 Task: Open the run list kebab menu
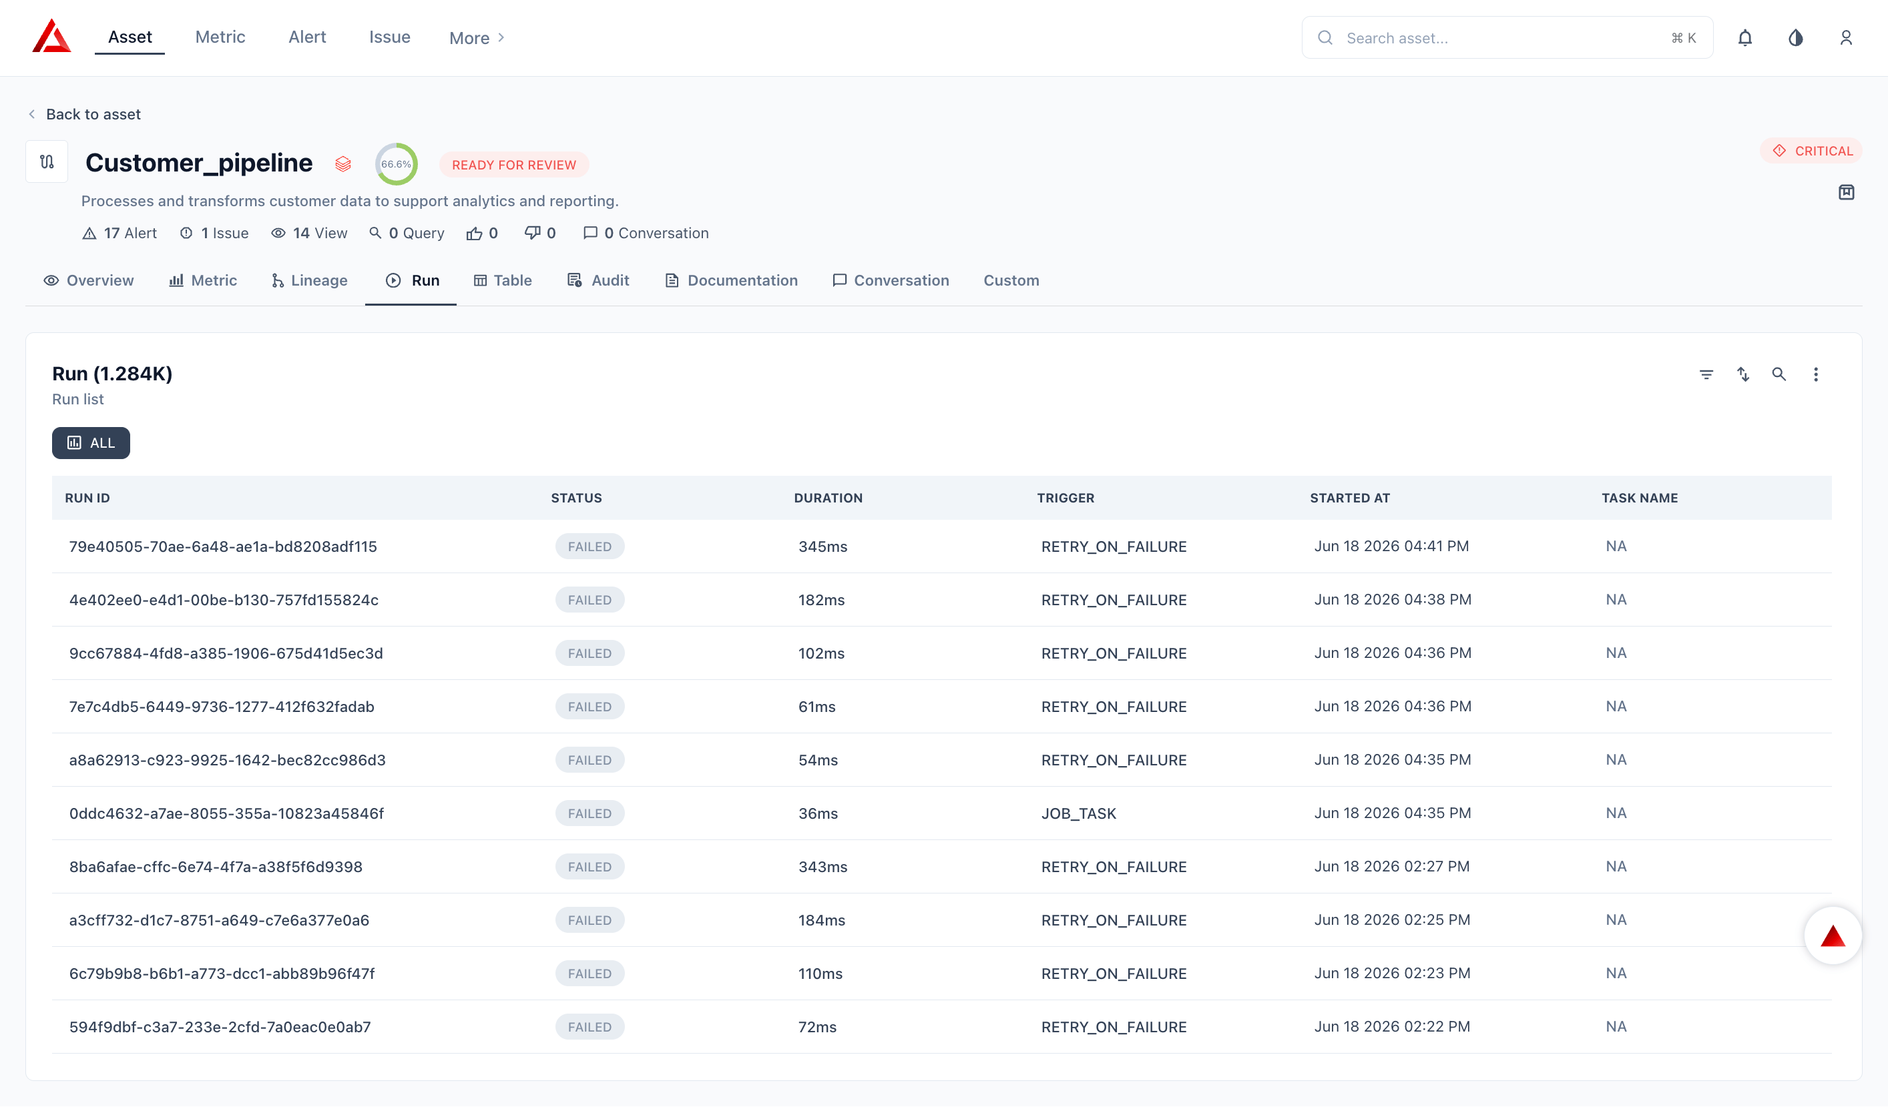1817,375
